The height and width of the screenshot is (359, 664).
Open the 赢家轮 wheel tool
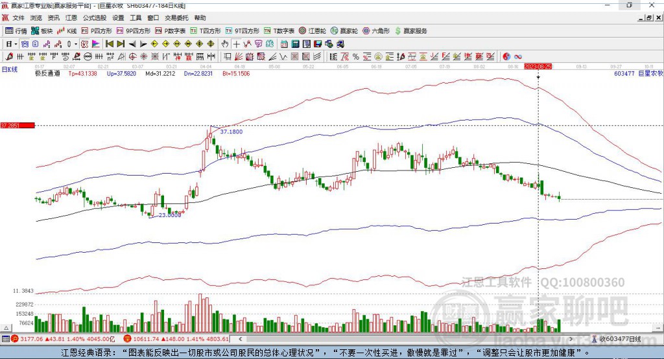pyautogui.click(x=344, y=31)
